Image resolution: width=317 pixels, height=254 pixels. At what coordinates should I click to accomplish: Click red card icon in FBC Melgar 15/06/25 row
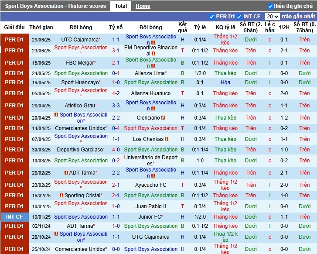[153, 66]
